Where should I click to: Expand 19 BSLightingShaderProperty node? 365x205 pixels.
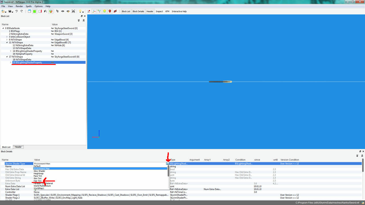(x=11, y=62)
